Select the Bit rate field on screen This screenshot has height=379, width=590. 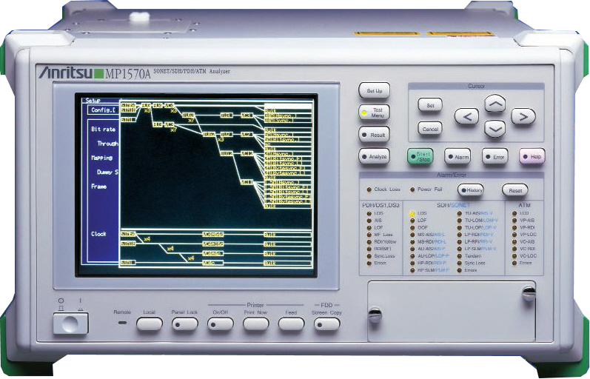click(104, 129)
